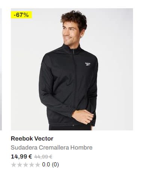Click the crossed-out price 44,99 €
The image size is (163, 178).
(x=43, y=157)
